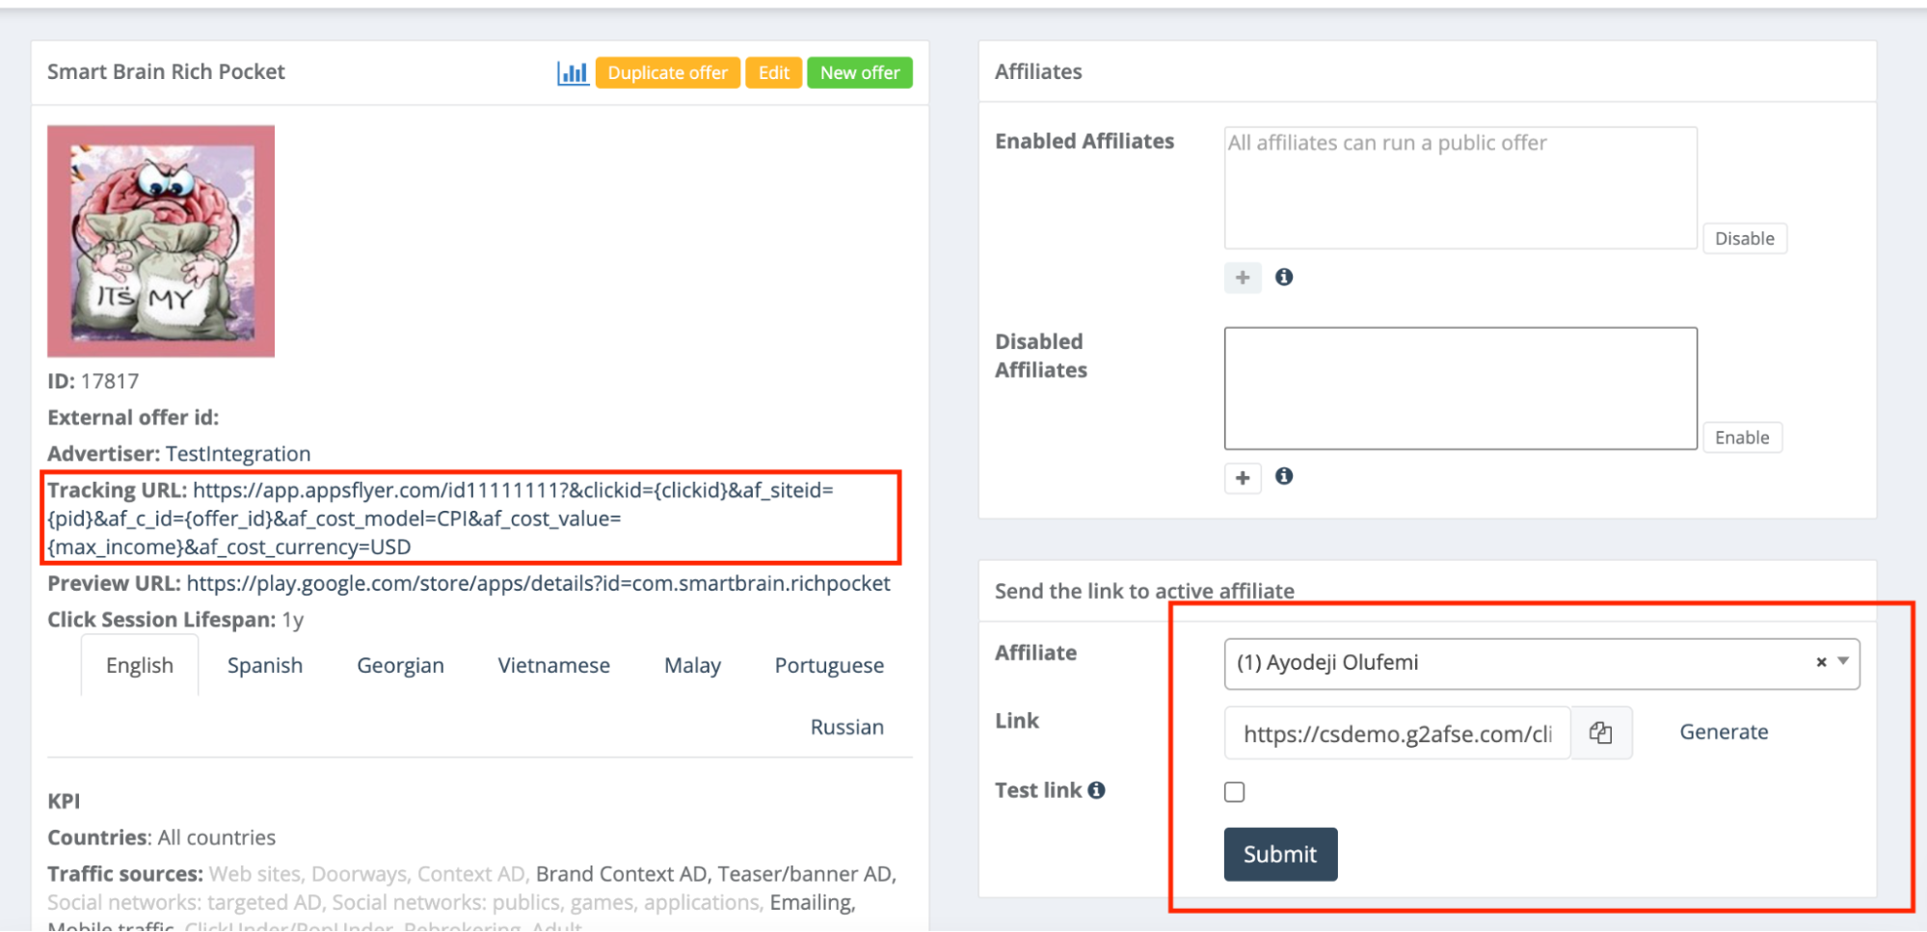Clear selected affiliate Ayodeji Olufemi
This screenshot has height=932, width=1927.
pos(1821,662)
